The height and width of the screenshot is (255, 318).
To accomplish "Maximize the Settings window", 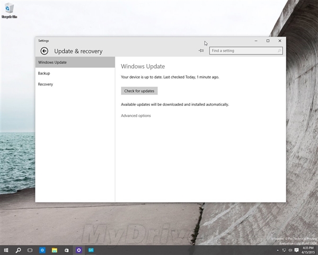I will point(268,41).
